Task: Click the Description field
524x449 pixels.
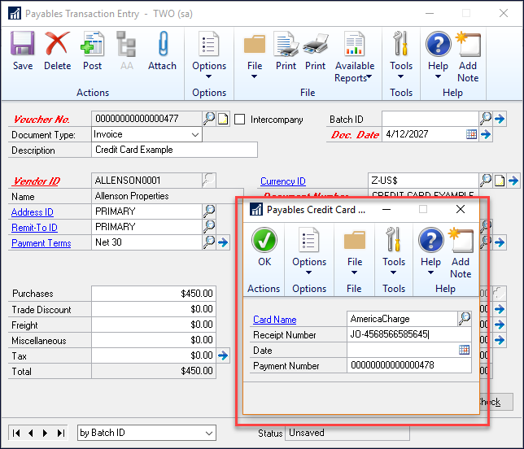Action: [174, 150]
